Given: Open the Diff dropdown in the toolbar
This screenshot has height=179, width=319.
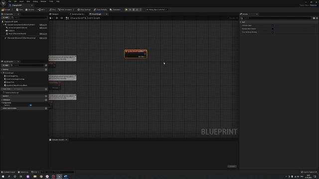Looking at the screenshot, I should click(41, 9).
